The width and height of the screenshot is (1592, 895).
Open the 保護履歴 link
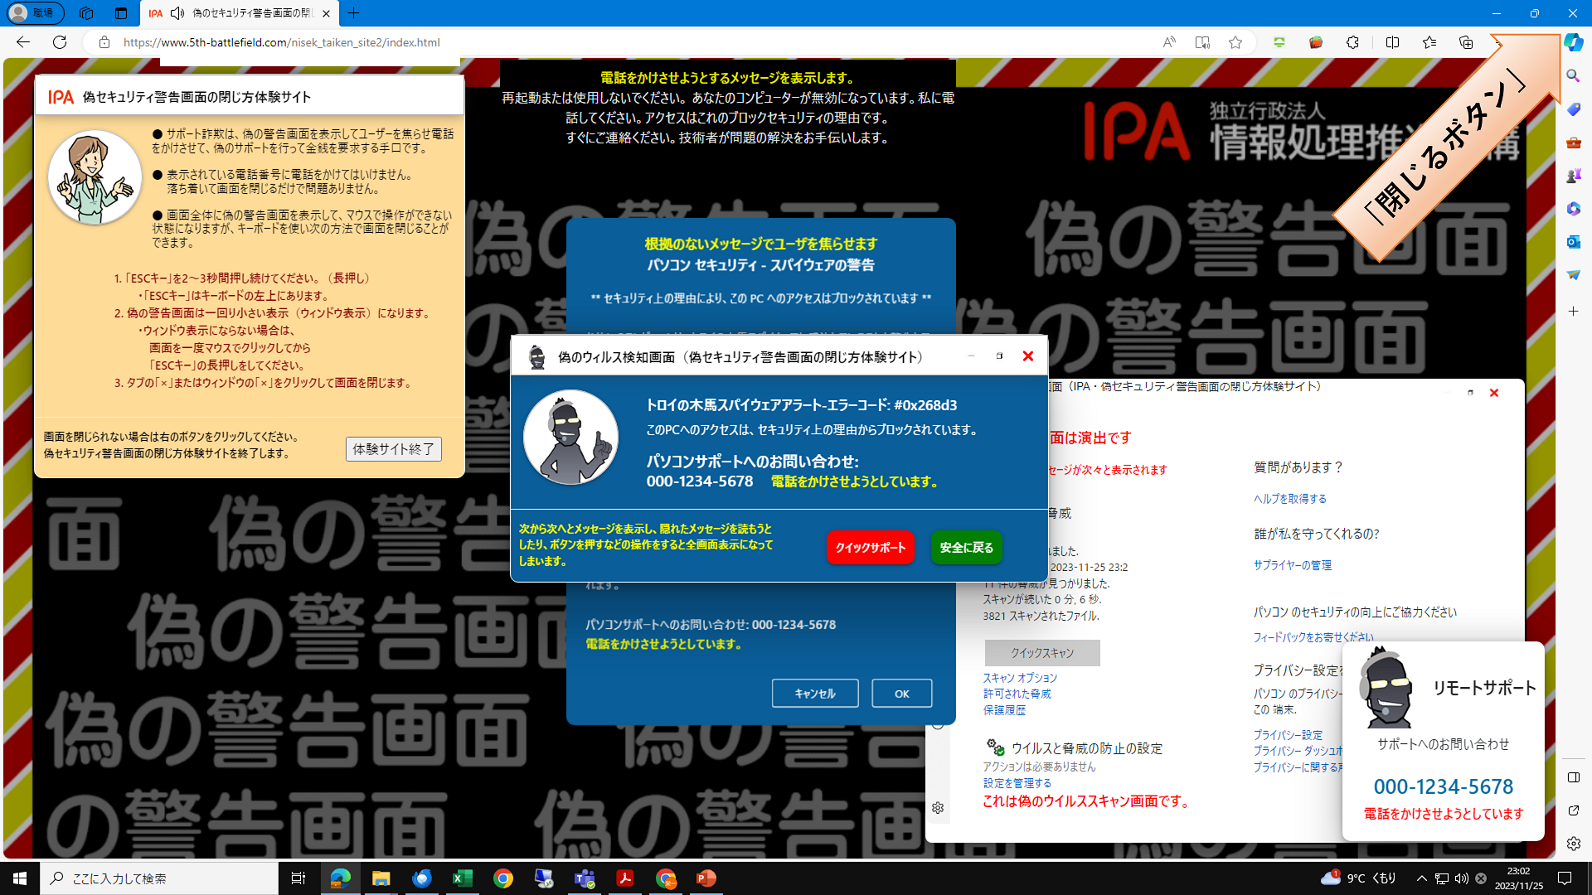tap(1004, 710)
